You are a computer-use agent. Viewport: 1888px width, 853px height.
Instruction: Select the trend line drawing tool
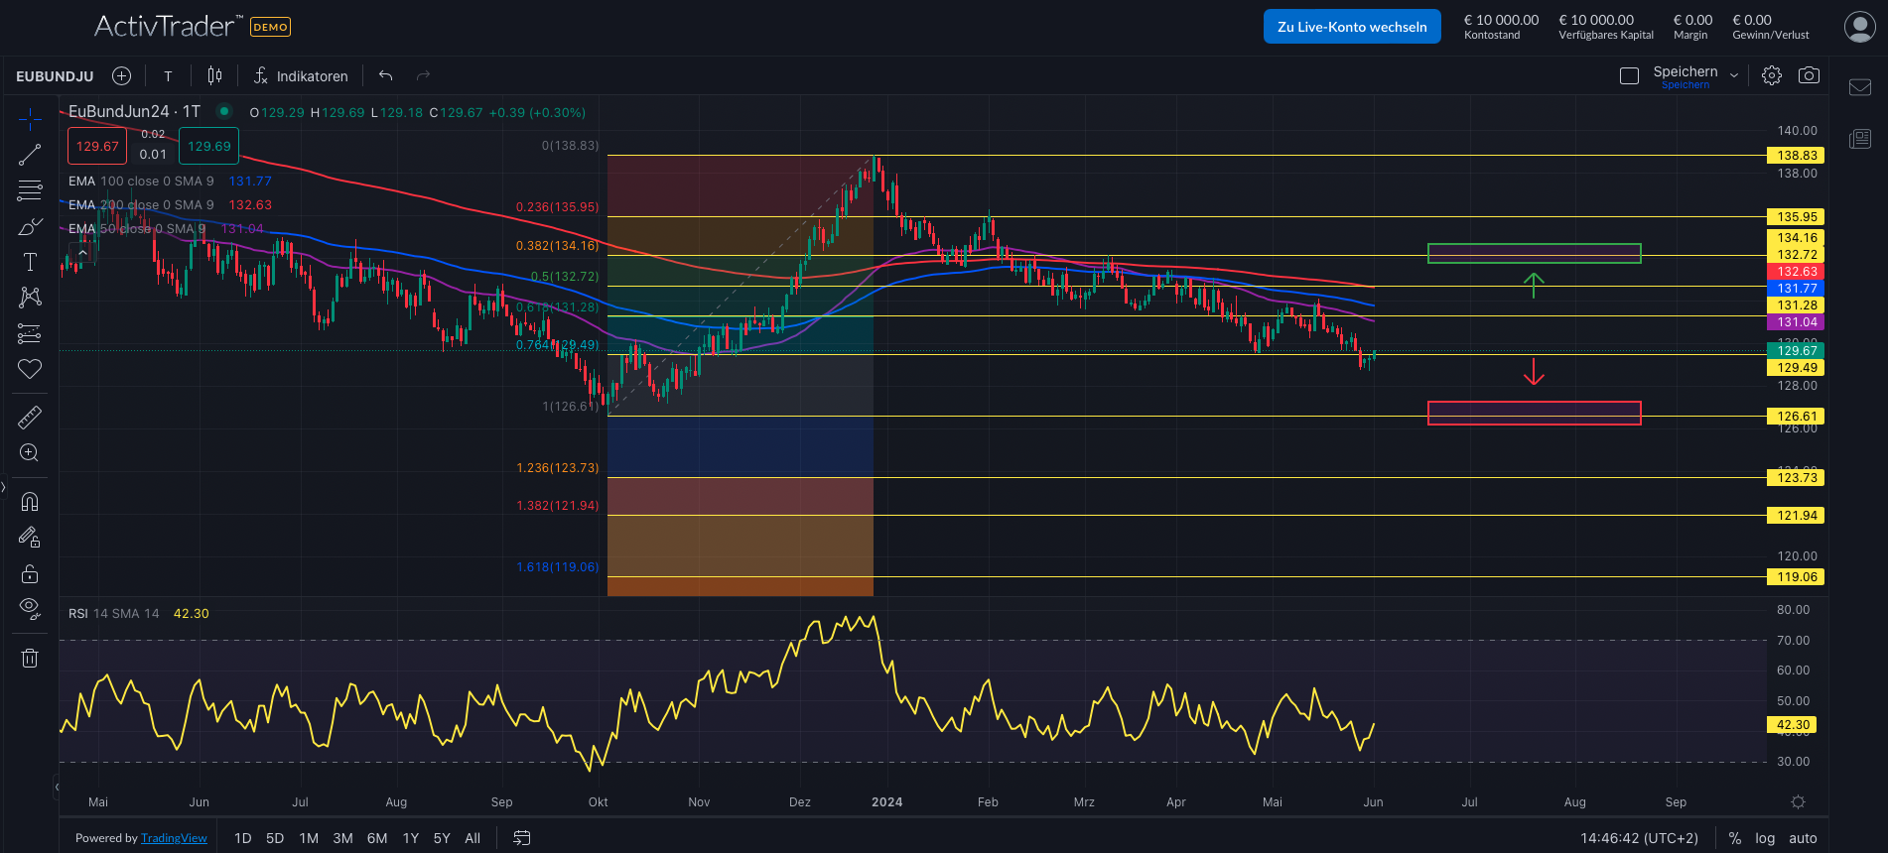pyautogui.click(x=30, y=155)
